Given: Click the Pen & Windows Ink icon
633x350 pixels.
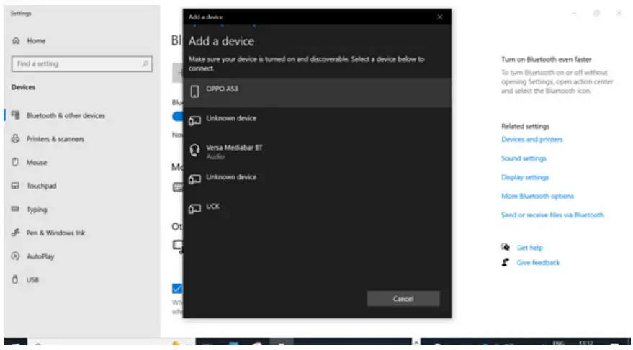Looking at the screenshot, I should pos(15,233).
